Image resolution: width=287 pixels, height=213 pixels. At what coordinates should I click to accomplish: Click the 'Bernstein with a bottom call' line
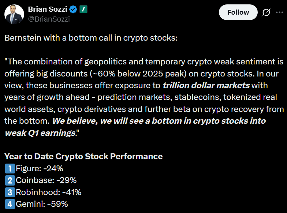coord(91,38)
